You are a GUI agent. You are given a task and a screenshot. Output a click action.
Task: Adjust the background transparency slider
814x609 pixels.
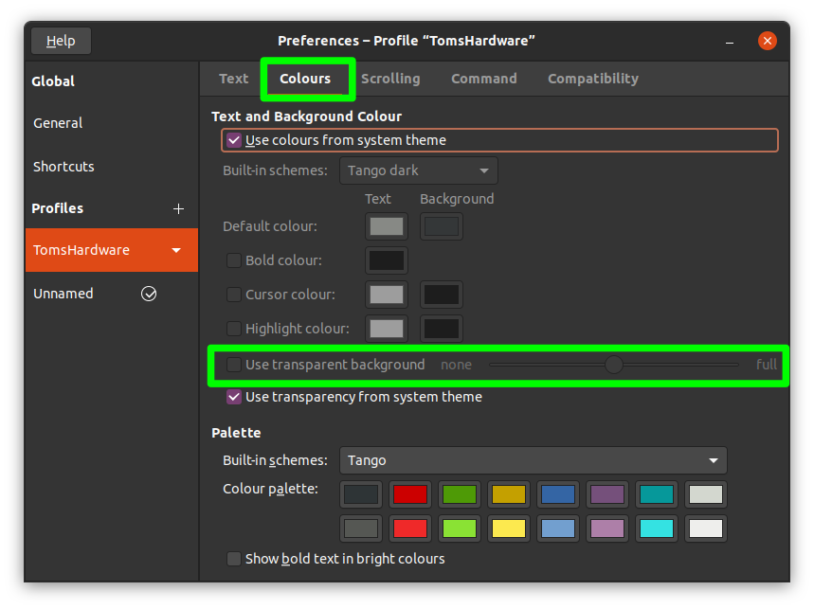[613, 365]
